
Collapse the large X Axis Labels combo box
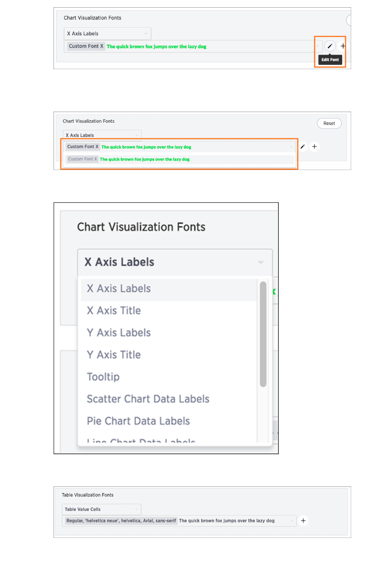pos(175,262)
